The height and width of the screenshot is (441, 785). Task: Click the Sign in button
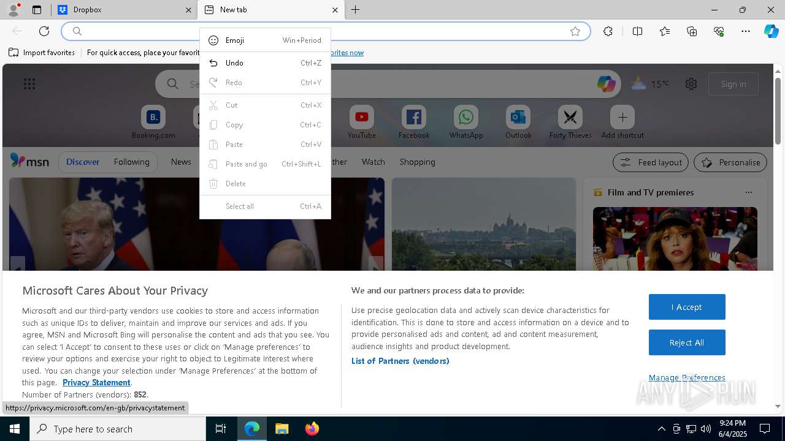[x=733, y=84]
